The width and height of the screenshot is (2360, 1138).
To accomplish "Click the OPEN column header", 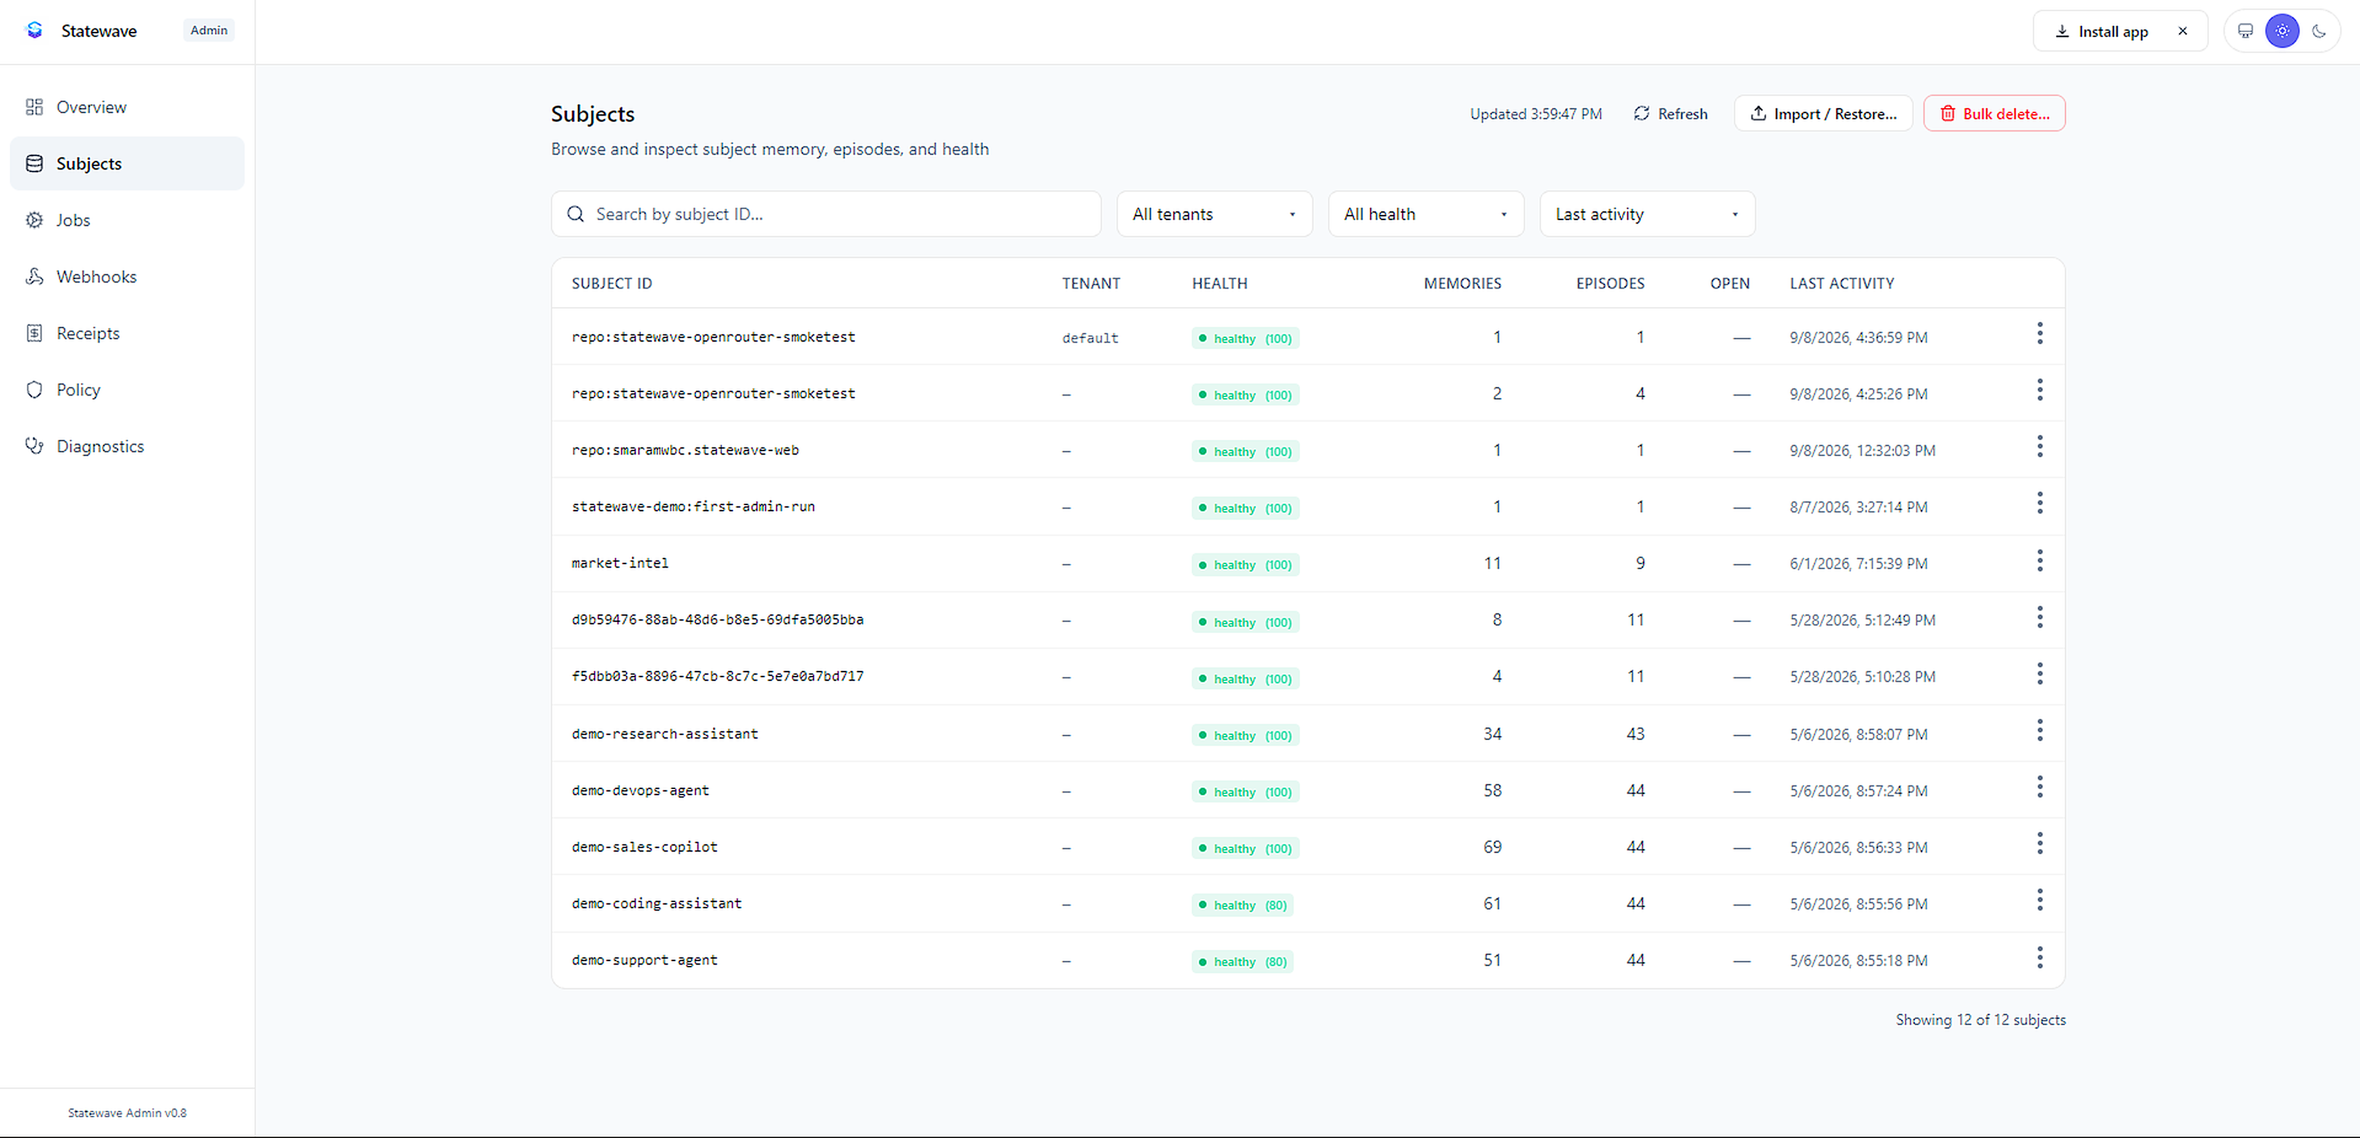I will coord(1730,284).
